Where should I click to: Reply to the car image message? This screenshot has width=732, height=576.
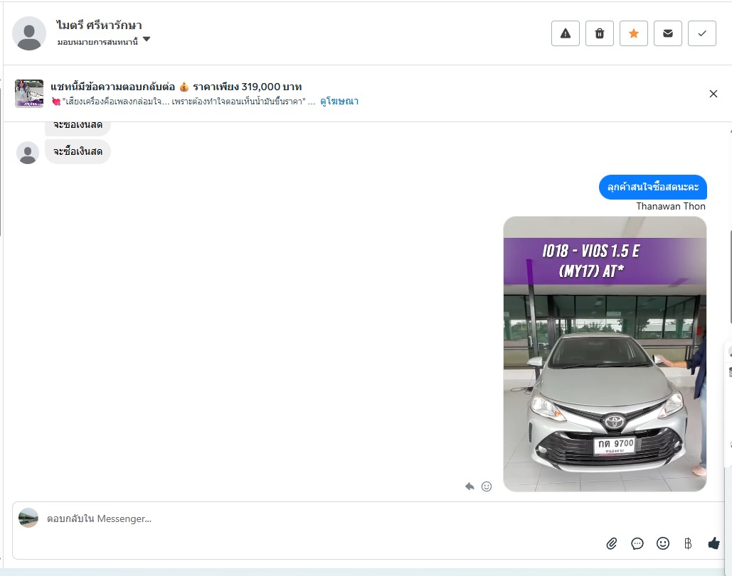[x=470, y=487]
